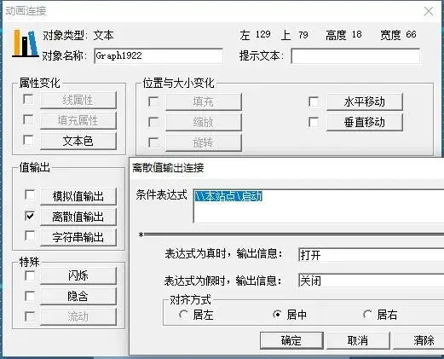Click the disabled 缩放 button
Image resolution: width=444 pixels, height=359 pixels.
point(204,122)
